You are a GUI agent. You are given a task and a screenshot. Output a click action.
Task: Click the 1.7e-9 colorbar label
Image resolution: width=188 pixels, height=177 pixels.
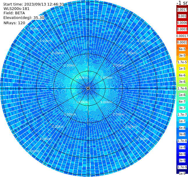[182, 167]
